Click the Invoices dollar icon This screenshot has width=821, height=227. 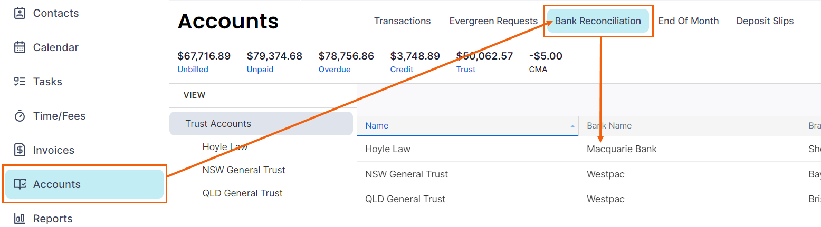(20, 150)
